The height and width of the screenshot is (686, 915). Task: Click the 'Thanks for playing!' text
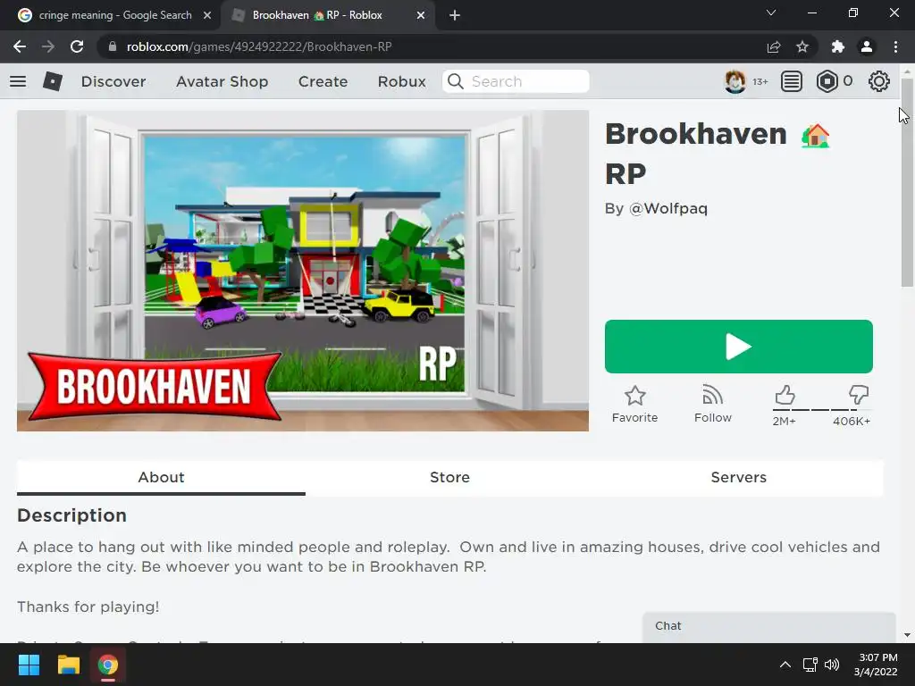pyautogui.click(x=88, y=607)
